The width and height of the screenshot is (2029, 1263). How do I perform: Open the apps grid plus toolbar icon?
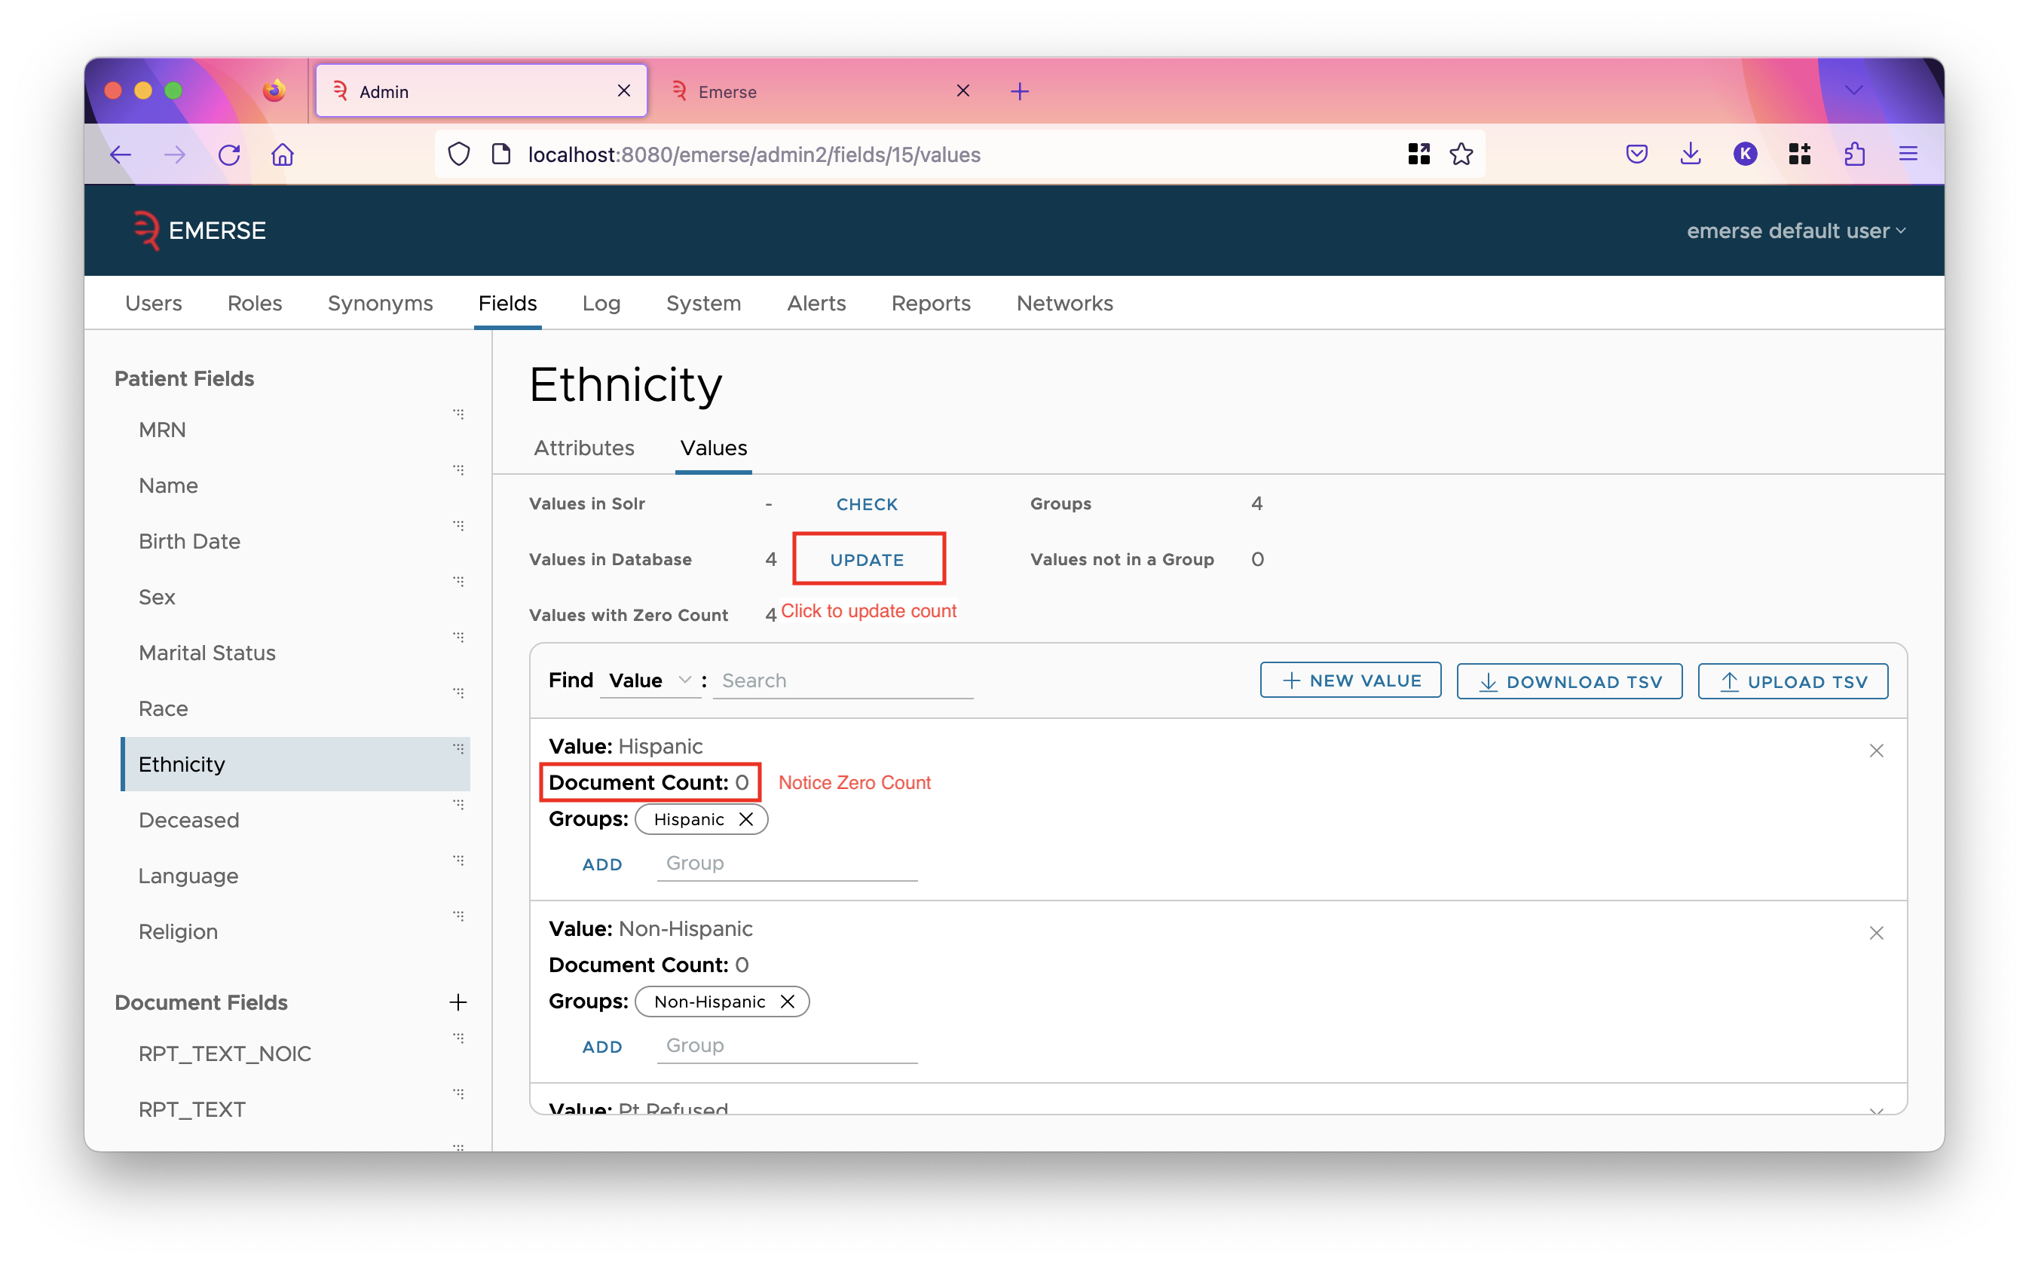(1799, 154)
